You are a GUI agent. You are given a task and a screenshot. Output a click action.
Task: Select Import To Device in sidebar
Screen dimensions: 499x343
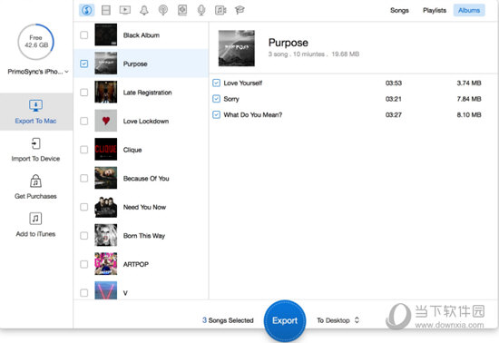click(x=36, y=150)
